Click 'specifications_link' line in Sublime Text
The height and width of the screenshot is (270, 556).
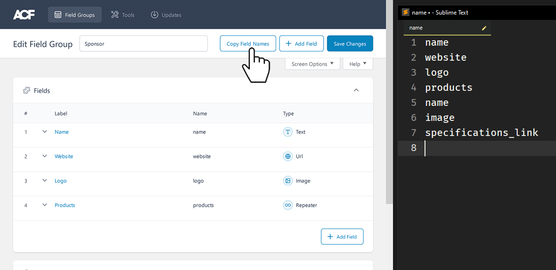tap(482, 133)
